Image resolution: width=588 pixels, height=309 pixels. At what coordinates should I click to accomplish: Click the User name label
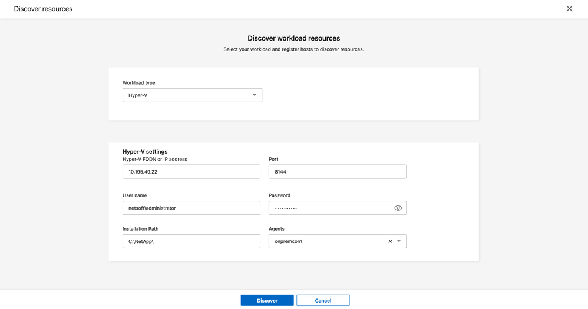click(x=135, y=195)
